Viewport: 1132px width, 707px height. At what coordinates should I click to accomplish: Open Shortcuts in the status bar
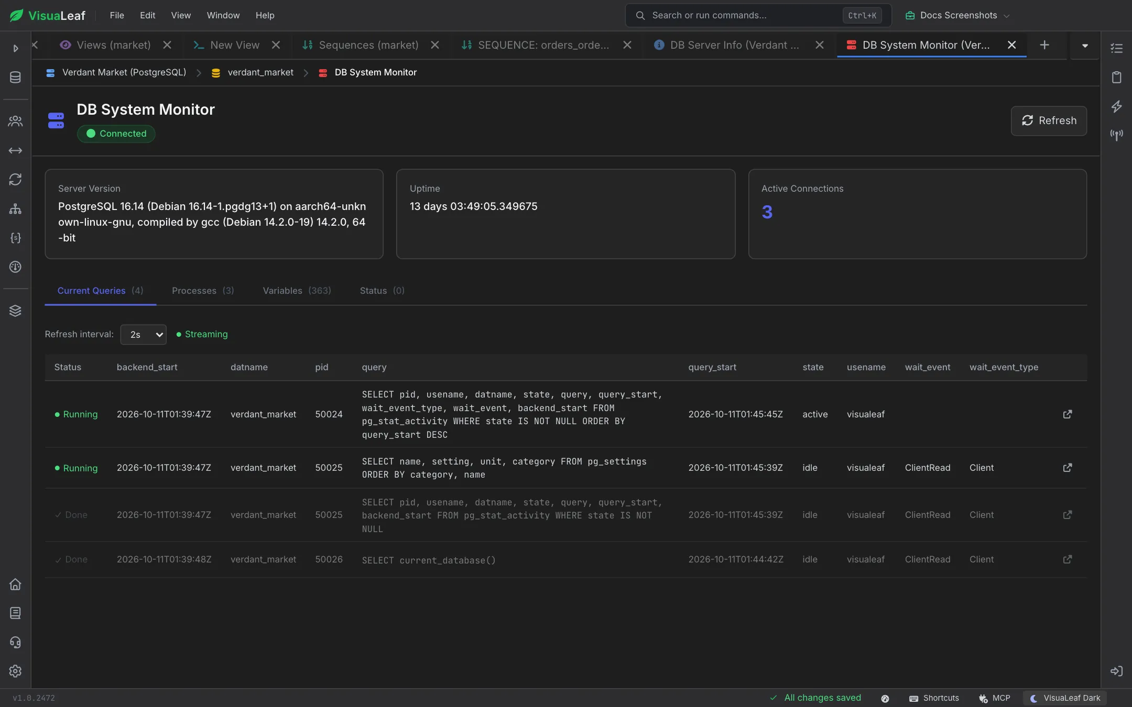tap(934, 698)
